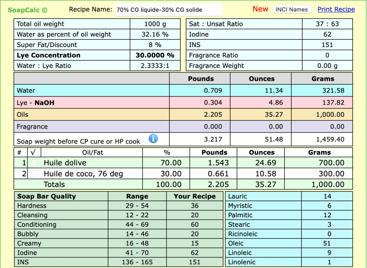Select the pink Lye - NaOH row label
The width and height of the screenshot is (367, 268).
point(36,103)
